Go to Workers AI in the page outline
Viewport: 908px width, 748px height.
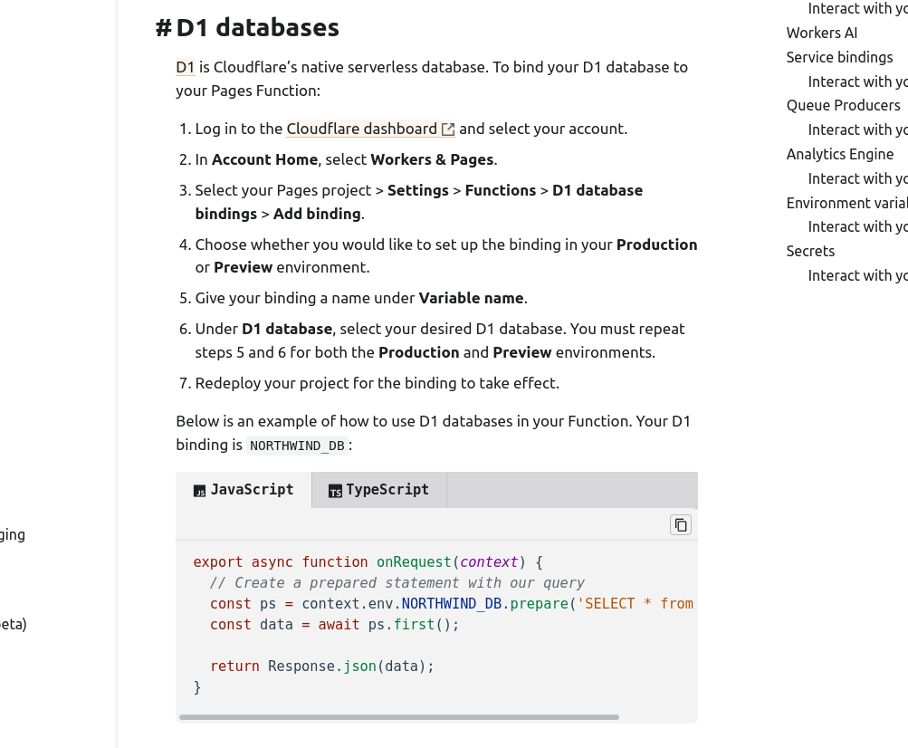coord(821,33)
